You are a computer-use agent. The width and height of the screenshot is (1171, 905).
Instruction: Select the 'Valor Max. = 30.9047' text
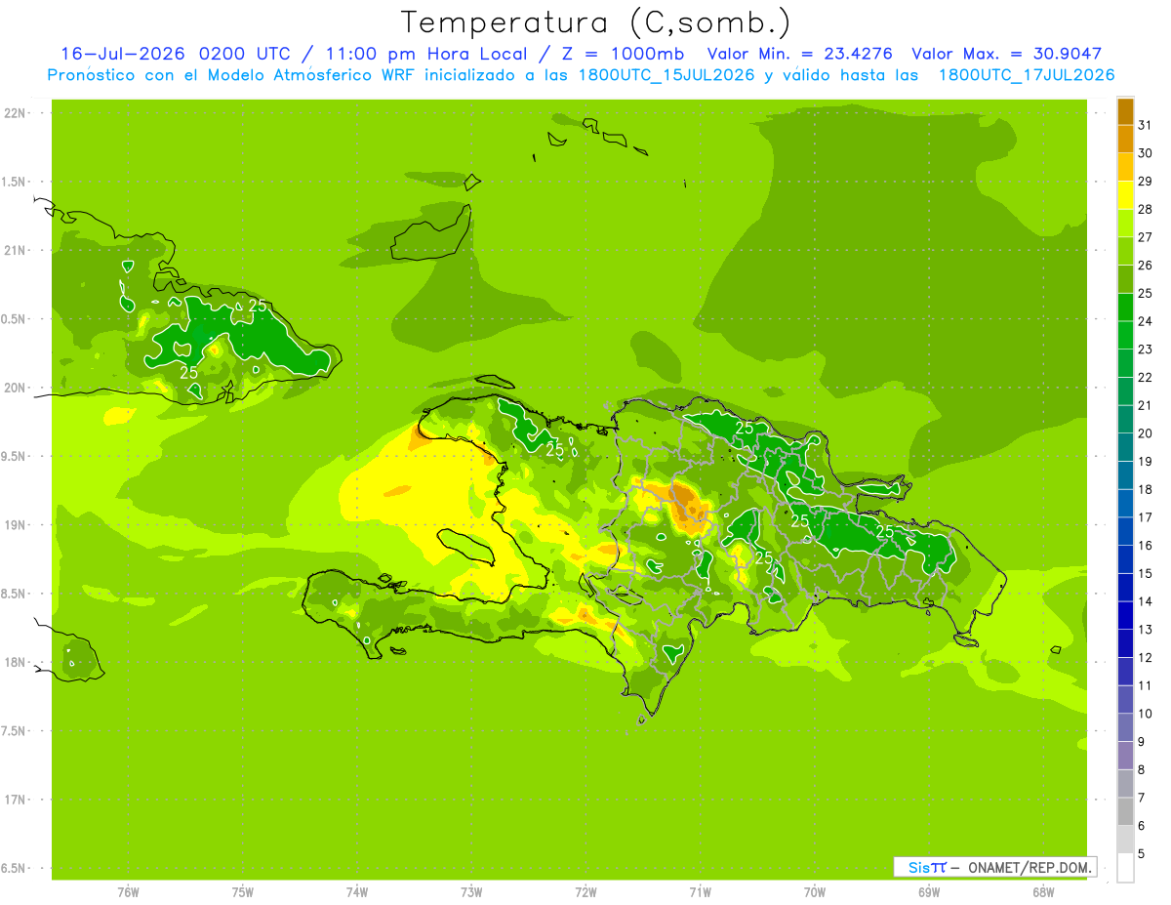1006,54
